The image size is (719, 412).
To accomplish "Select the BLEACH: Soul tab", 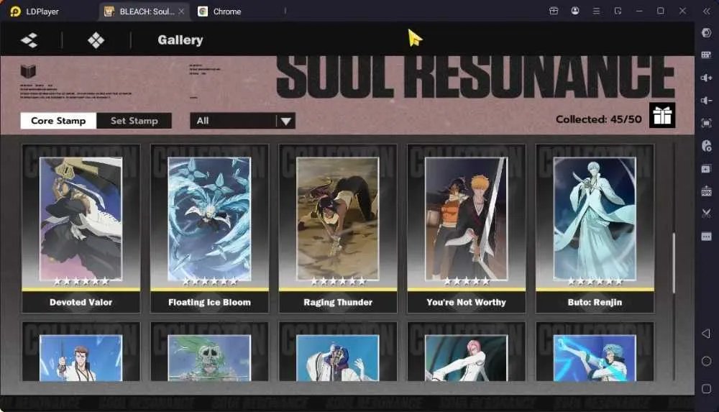I will click(142, 12).
